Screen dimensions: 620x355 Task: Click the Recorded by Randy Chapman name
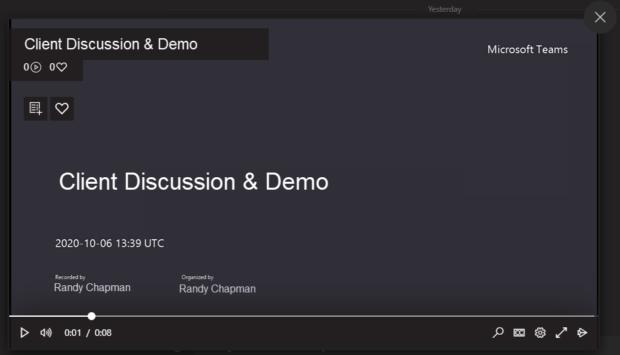point(92,288)
